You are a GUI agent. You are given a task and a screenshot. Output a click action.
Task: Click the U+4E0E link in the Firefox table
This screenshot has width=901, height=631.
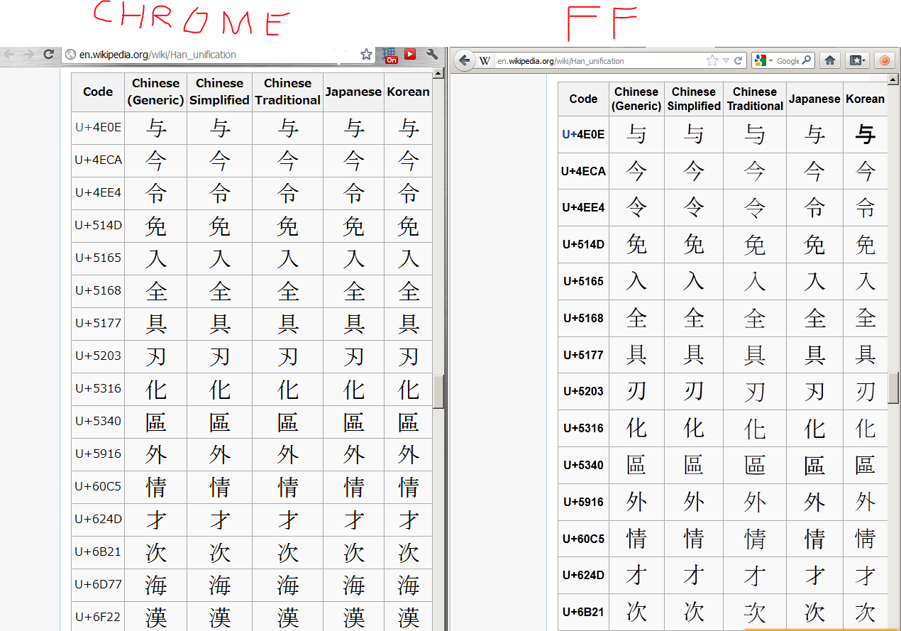click(583, 134)
